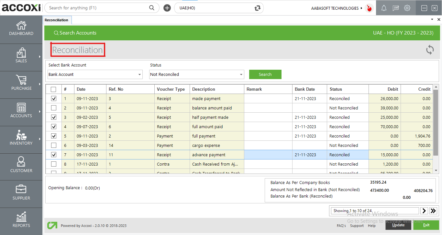Click the Reports icon in sidebar
Screen dimensions: 442x235
[21, 220]
